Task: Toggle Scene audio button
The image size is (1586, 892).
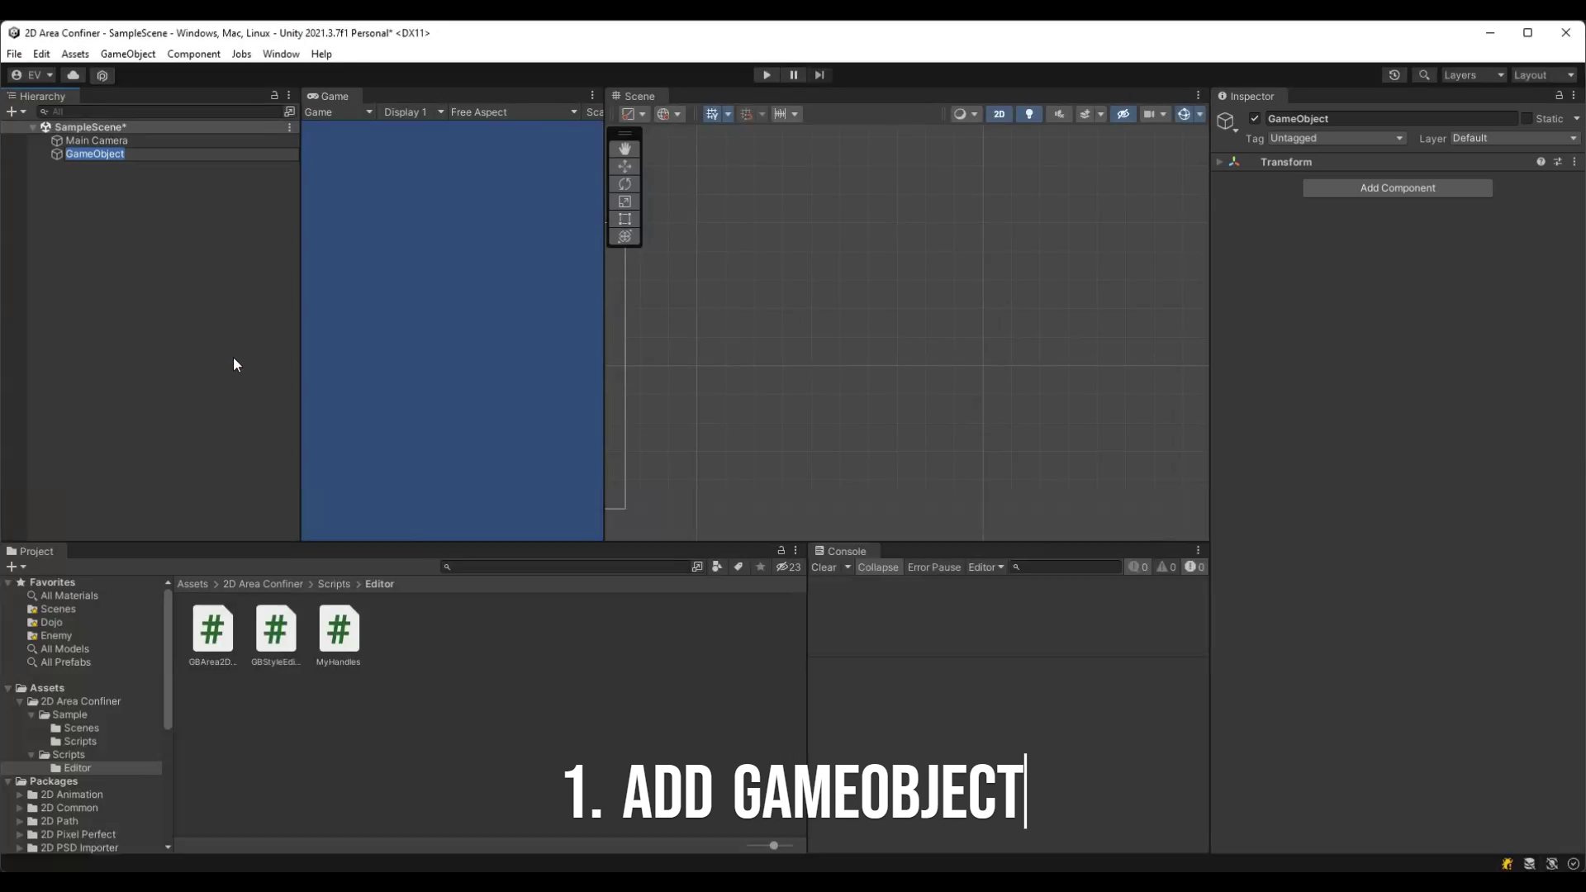Action: 1059,114
